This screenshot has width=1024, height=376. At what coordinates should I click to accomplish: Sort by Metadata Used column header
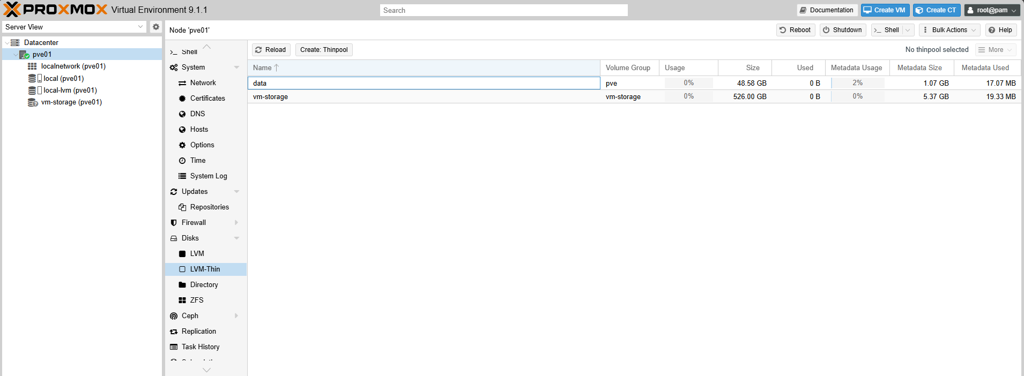988,67
